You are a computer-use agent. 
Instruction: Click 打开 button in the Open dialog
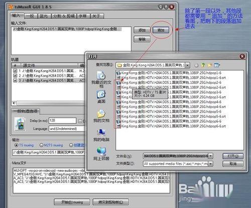tap(233, 156)
